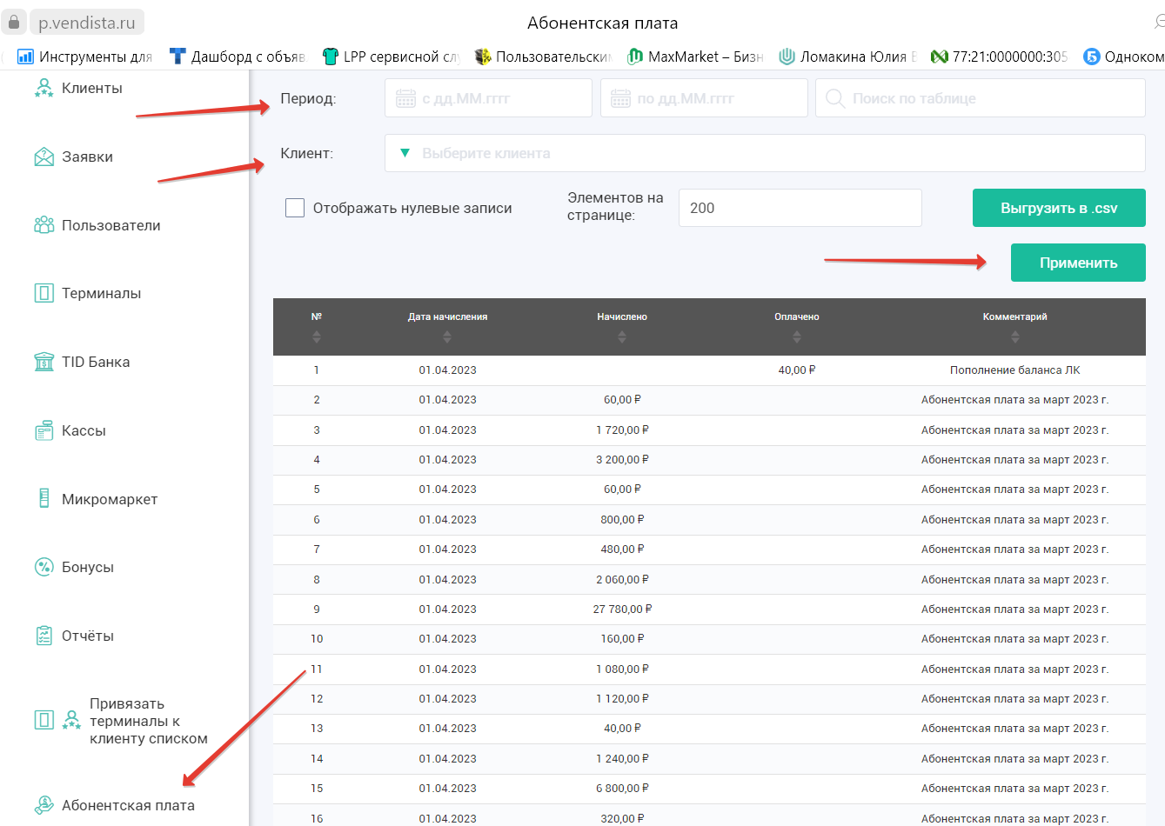Click the Терминалы icon in sidebar
The width and height of the screenshot is (1165, 826).
click(x=44, y=293)
